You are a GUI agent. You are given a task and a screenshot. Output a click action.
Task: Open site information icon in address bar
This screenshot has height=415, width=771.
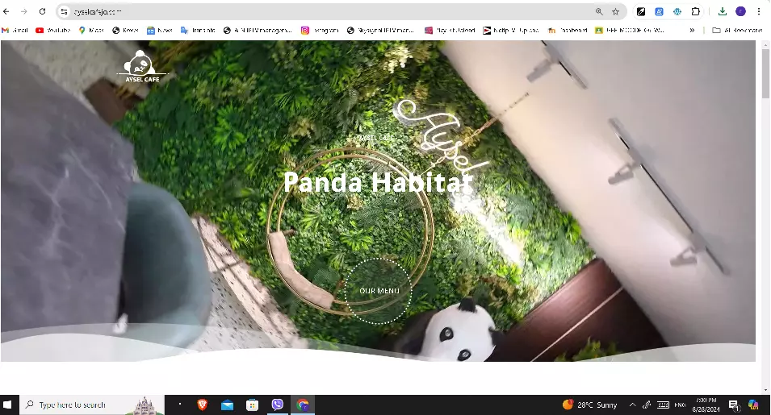click(64, 11)
